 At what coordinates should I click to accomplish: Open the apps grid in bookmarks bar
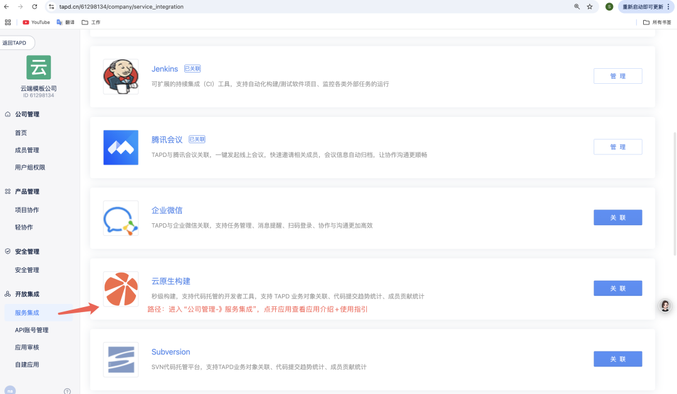coord(8,22)
